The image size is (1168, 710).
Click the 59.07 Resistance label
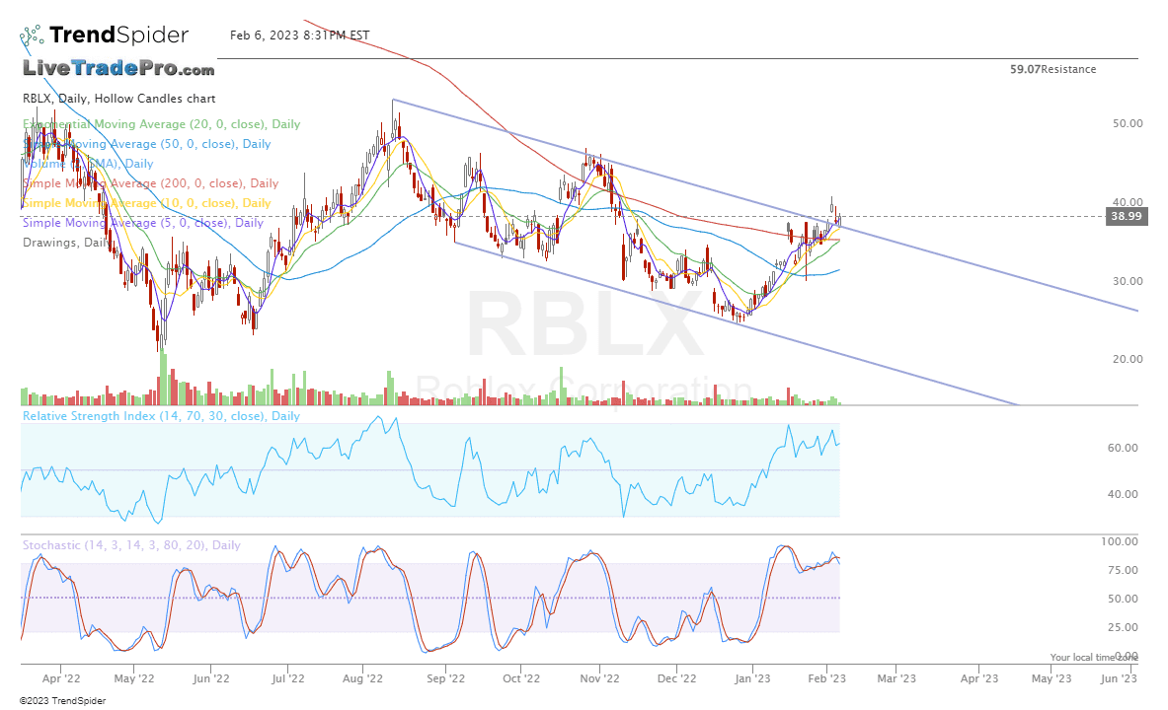pos(1052,69)
